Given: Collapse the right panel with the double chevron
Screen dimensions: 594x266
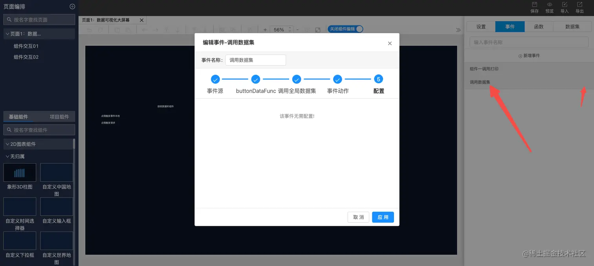Looking at the screenshot, I should (458, 30).
